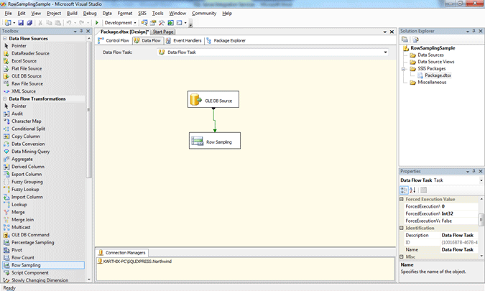Open the active documents dropdown arrow

pyautogui.click(x=385, y=32)
